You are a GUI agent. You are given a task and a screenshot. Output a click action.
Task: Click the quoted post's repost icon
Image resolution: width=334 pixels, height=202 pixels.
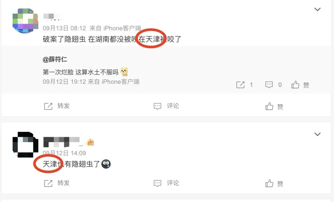(241, 85)
